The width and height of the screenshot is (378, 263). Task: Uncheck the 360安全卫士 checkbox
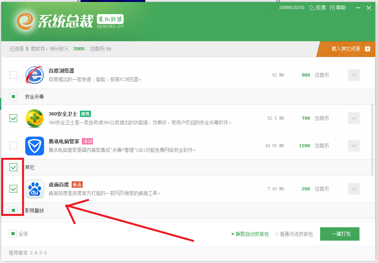pyautogui.click(x=13, y=118)
